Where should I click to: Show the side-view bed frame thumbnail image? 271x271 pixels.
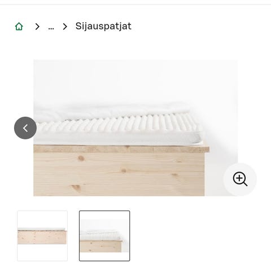42,236
